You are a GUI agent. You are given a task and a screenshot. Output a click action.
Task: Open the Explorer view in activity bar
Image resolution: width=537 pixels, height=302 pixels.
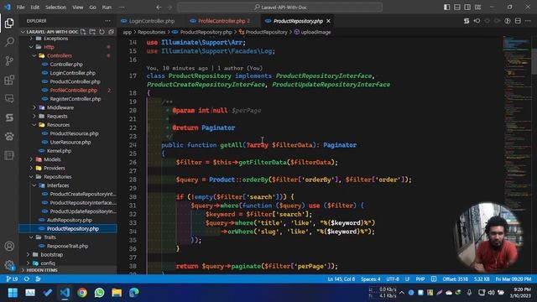tap(9, 23)
